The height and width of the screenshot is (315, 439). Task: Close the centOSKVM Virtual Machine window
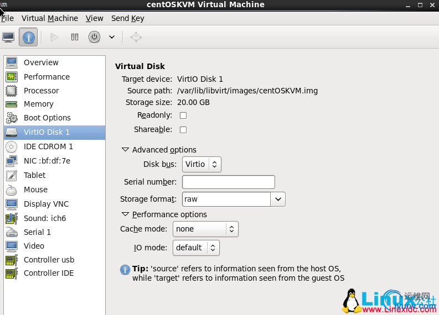tap(432, 5)
